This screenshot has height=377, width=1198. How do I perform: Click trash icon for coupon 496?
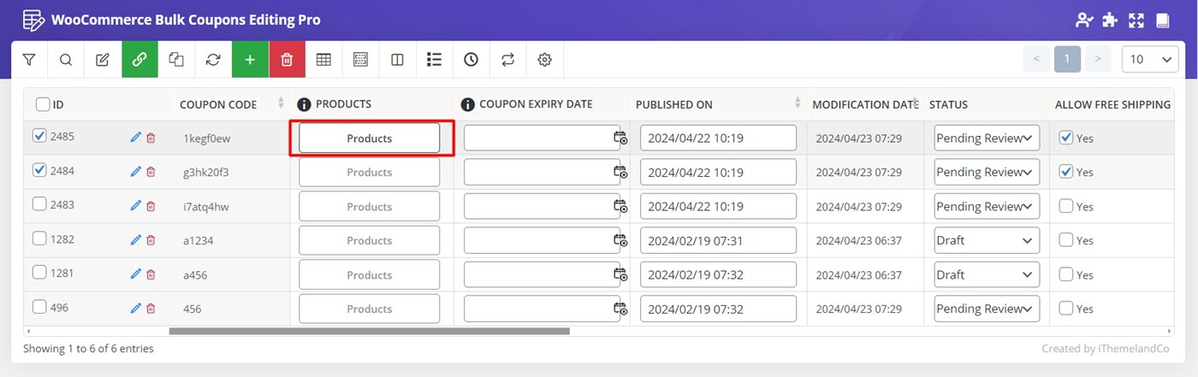[151, 309]
